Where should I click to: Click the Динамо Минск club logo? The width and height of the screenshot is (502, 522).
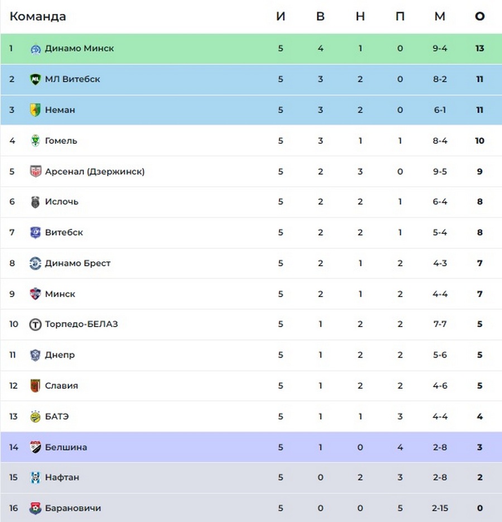point(36,48)
